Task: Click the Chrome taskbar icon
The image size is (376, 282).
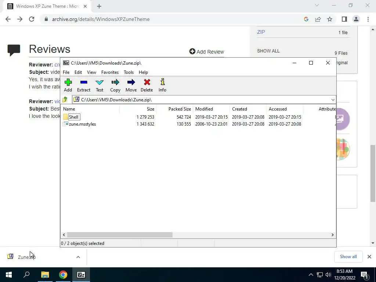Action: tap(63, 275)
